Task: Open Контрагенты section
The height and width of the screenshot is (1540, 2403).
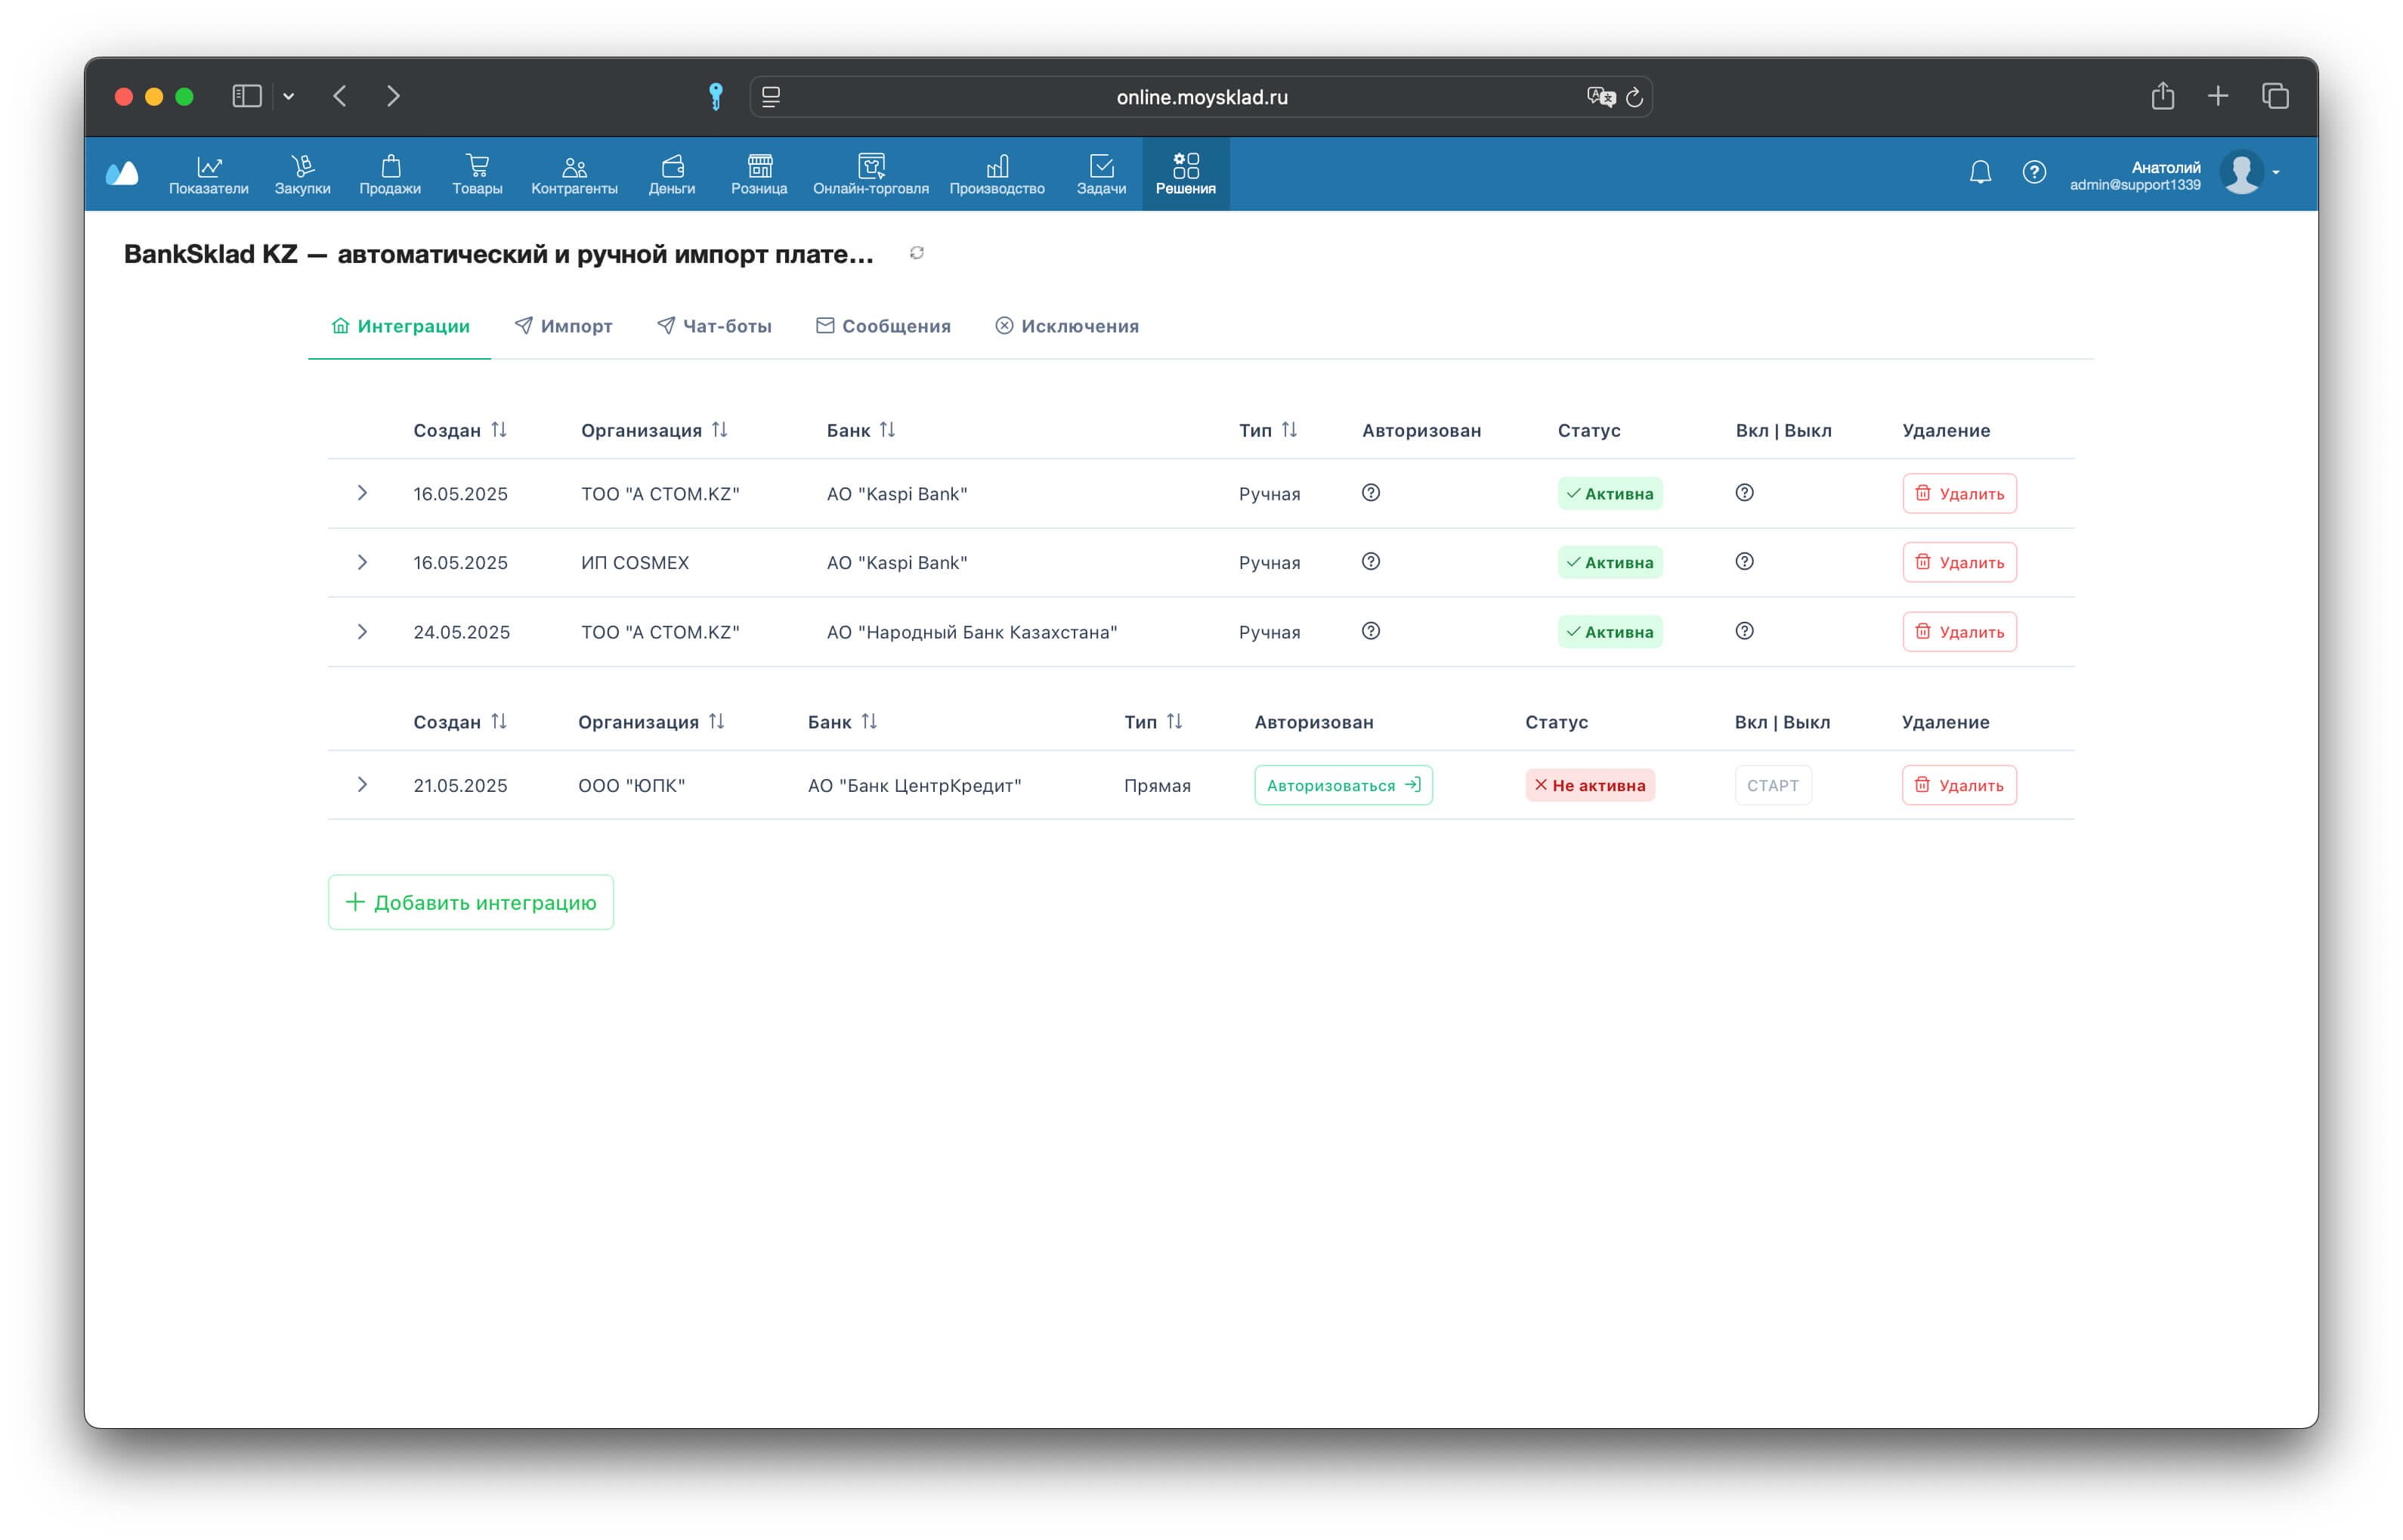Action: click(574, 174)
